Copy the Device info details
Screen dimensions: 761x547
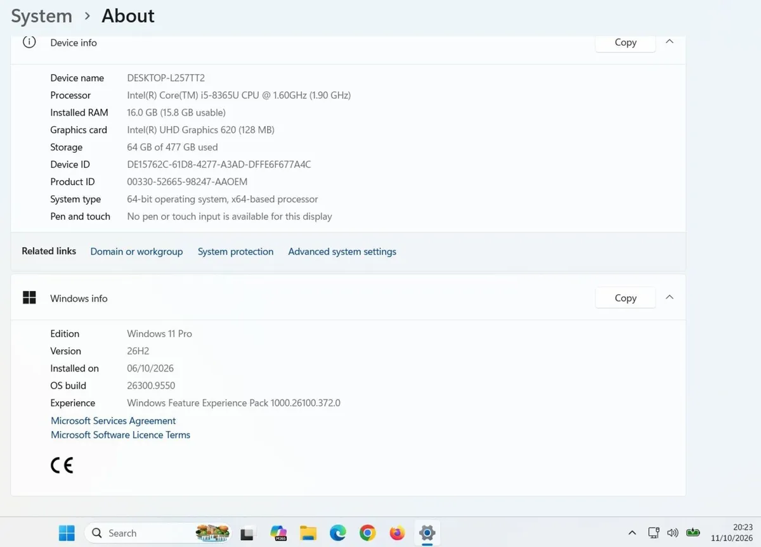[x=625, y=42]
